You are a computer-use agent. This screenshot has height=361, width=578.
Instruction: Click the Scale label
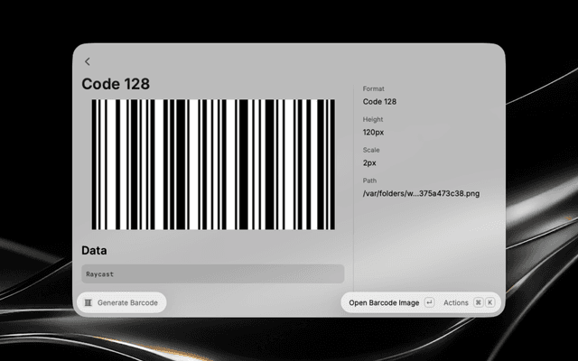click(x=371, y=150)
